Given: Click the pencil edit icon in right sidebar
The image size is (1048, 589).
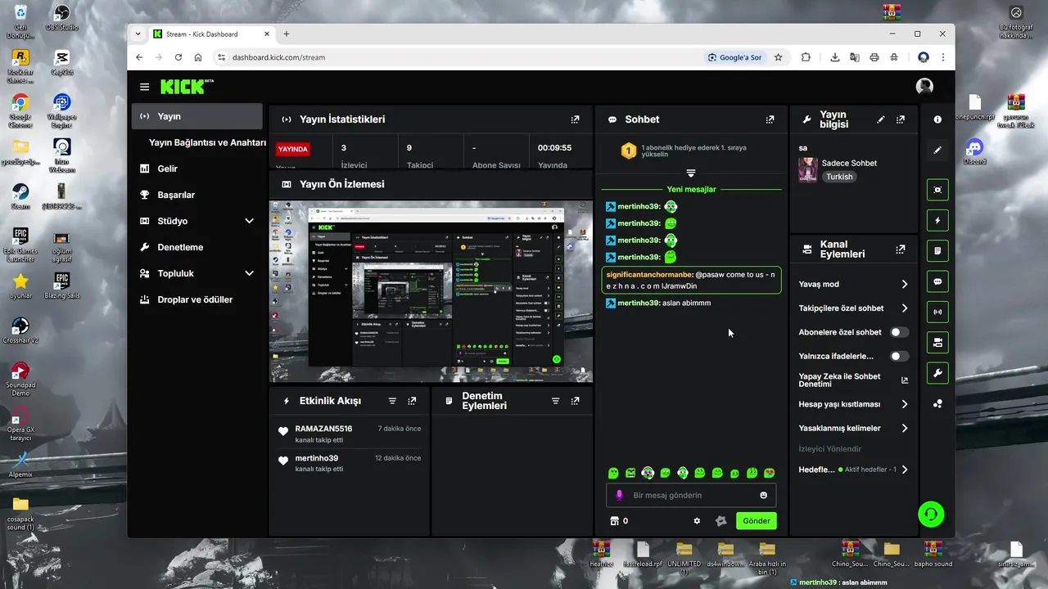Looking at the screenshot, I should [937, 151].
